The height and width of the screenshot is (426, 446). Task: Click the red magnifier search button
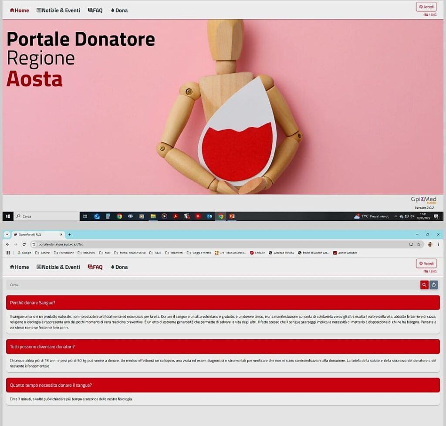pyautogui.click(x=424, y=285)
